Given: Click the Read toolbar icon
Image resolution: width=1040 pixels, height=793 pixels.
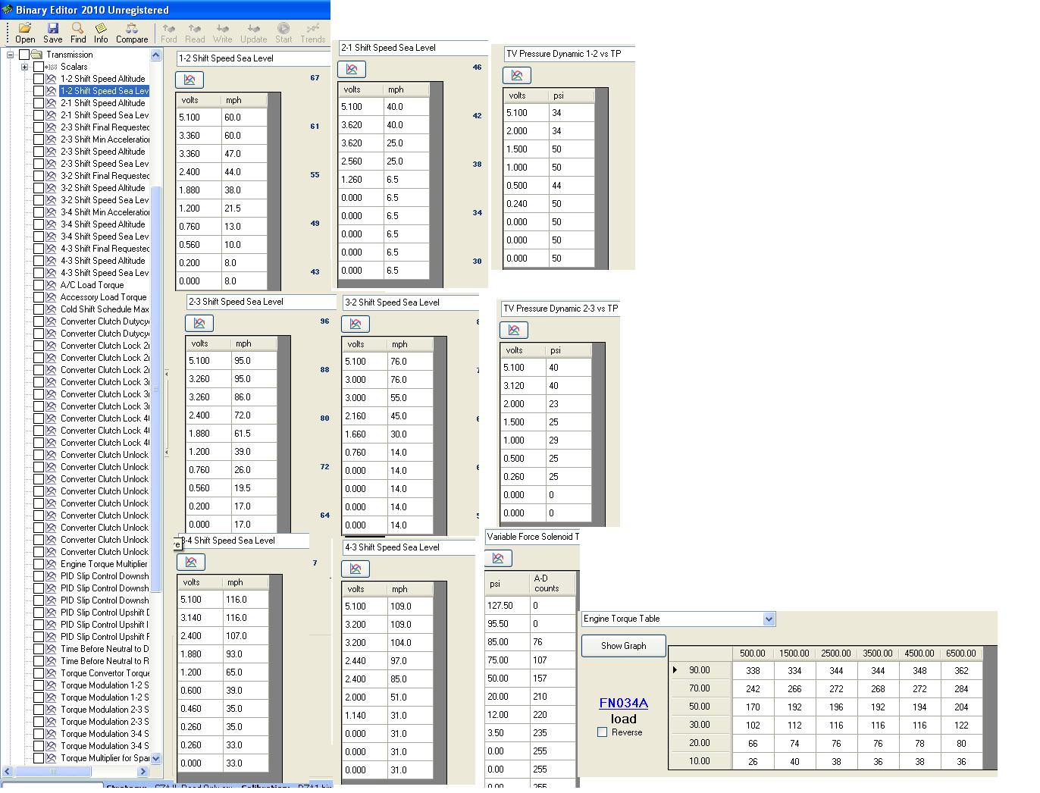Looking at the screenshot, I should point(195,33).
